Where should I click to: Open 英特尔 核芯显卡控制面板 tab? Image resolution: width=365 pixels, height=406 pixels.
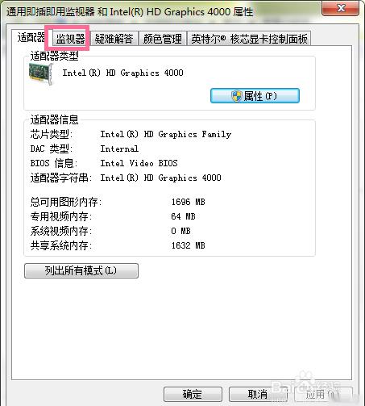click(249, 39)
